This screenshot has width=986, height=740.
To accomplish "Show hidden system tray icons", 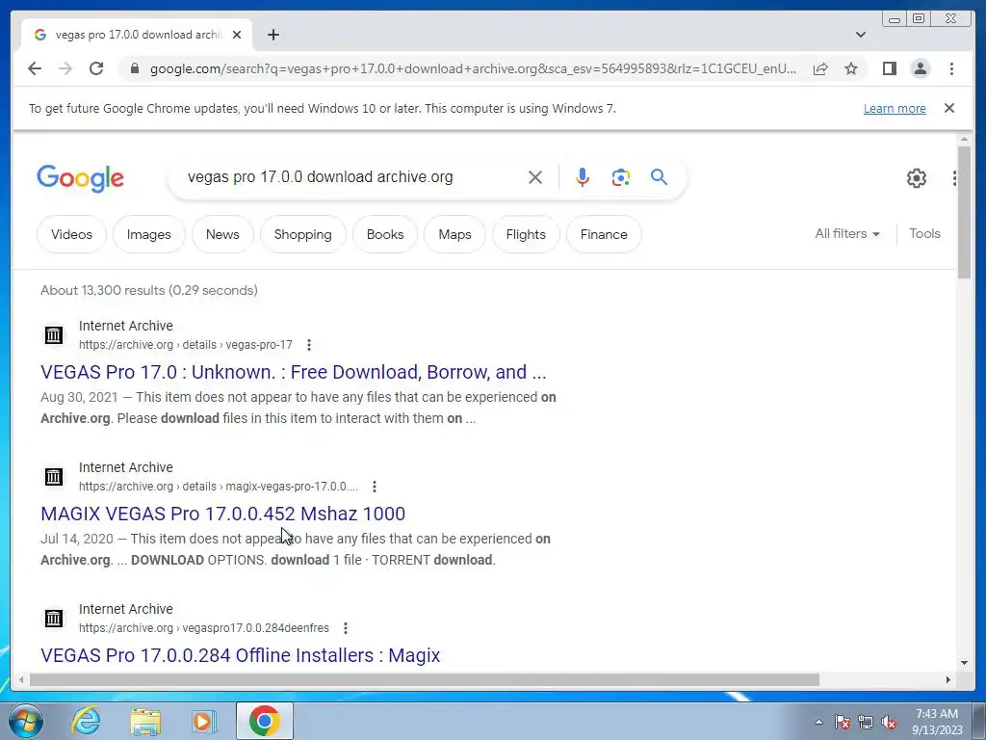I will pyautogui.click(x=818, y=722).
